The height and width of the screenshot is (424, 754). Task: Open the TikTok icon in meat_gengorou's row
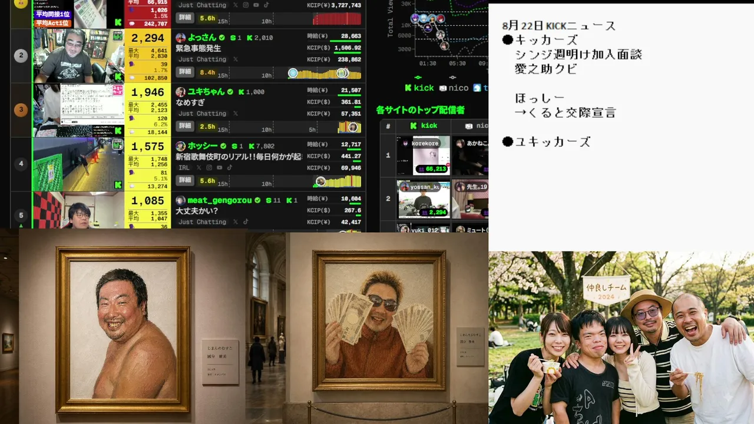(246, 222)
